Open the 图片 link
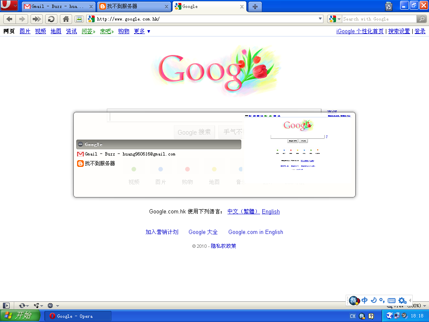Viewport: 429px width, 322px height. (25, 31)
